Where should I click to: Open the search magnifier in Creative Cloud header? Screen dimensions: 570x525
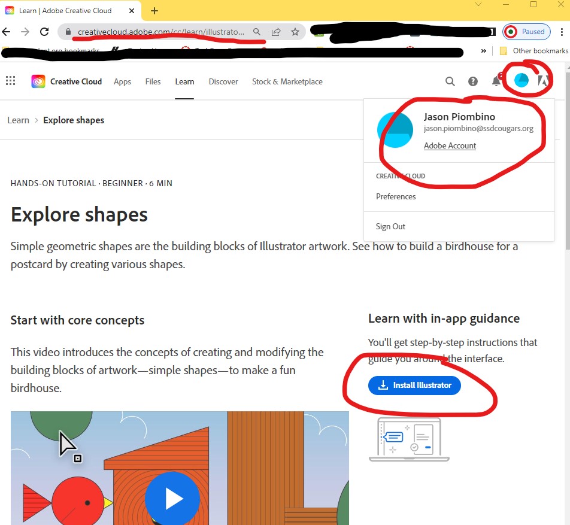click(x=450, y=81)
